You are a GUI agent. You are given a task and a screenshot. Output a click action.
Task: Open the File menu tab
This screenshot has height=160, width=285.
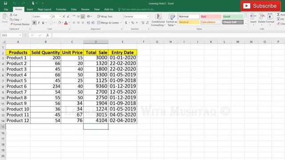point(6,9)
